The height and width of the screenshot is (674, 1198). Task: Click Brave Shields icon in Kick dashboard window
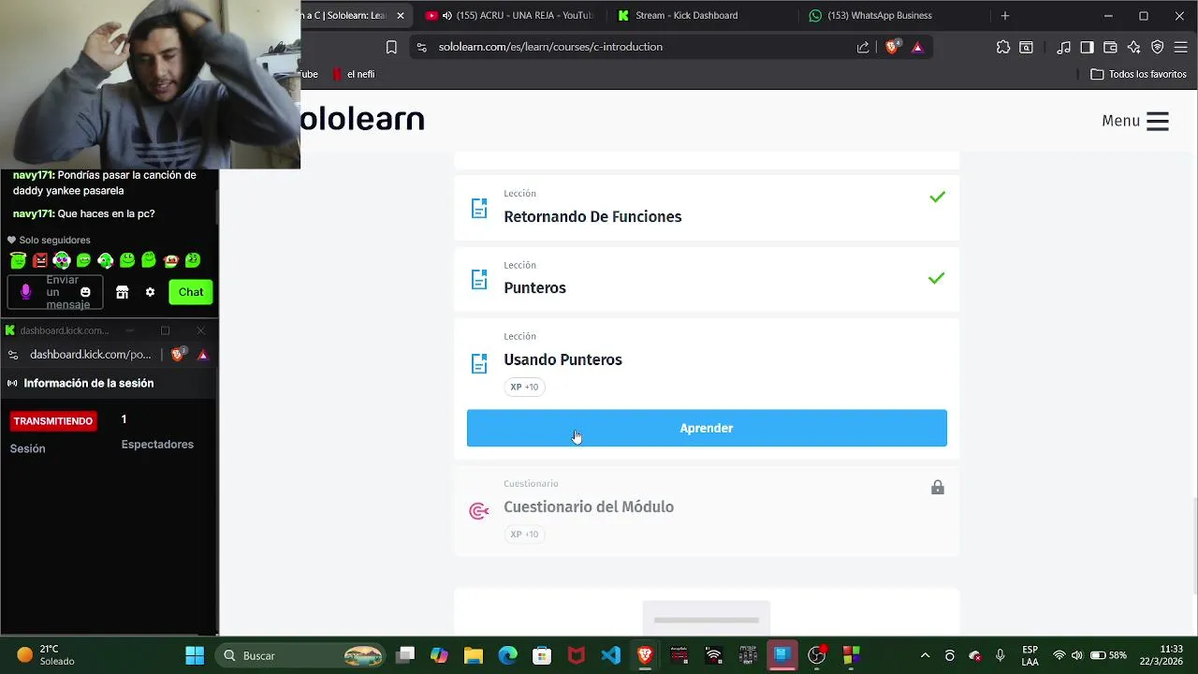tap(178, 354)
